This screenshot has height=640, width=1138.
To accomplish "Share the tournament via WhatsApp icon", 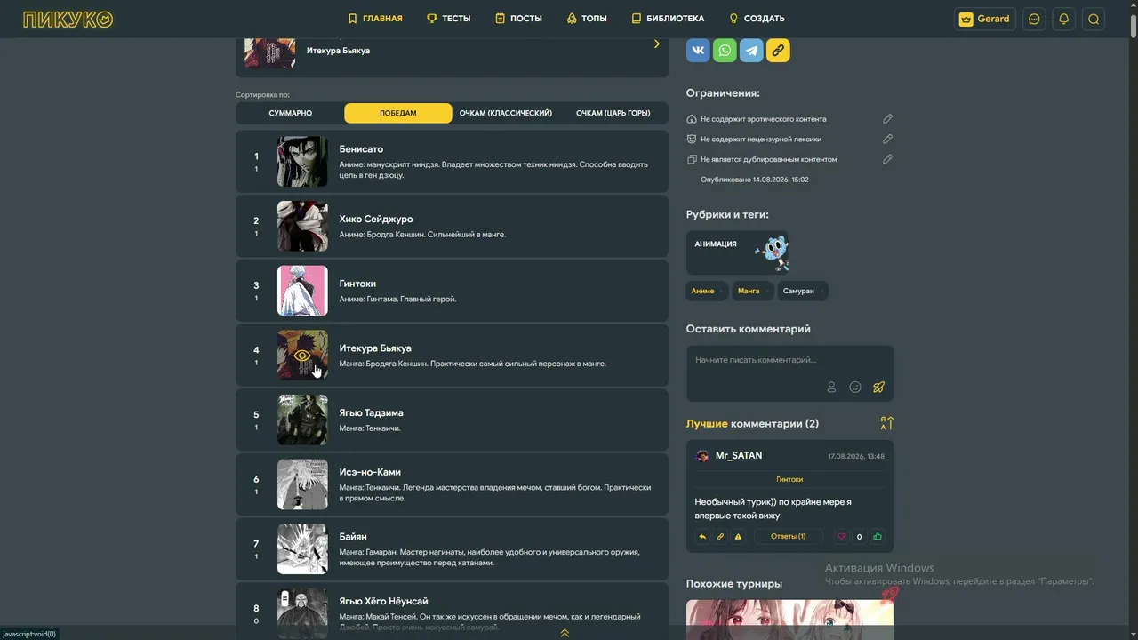I will [725, 50].
